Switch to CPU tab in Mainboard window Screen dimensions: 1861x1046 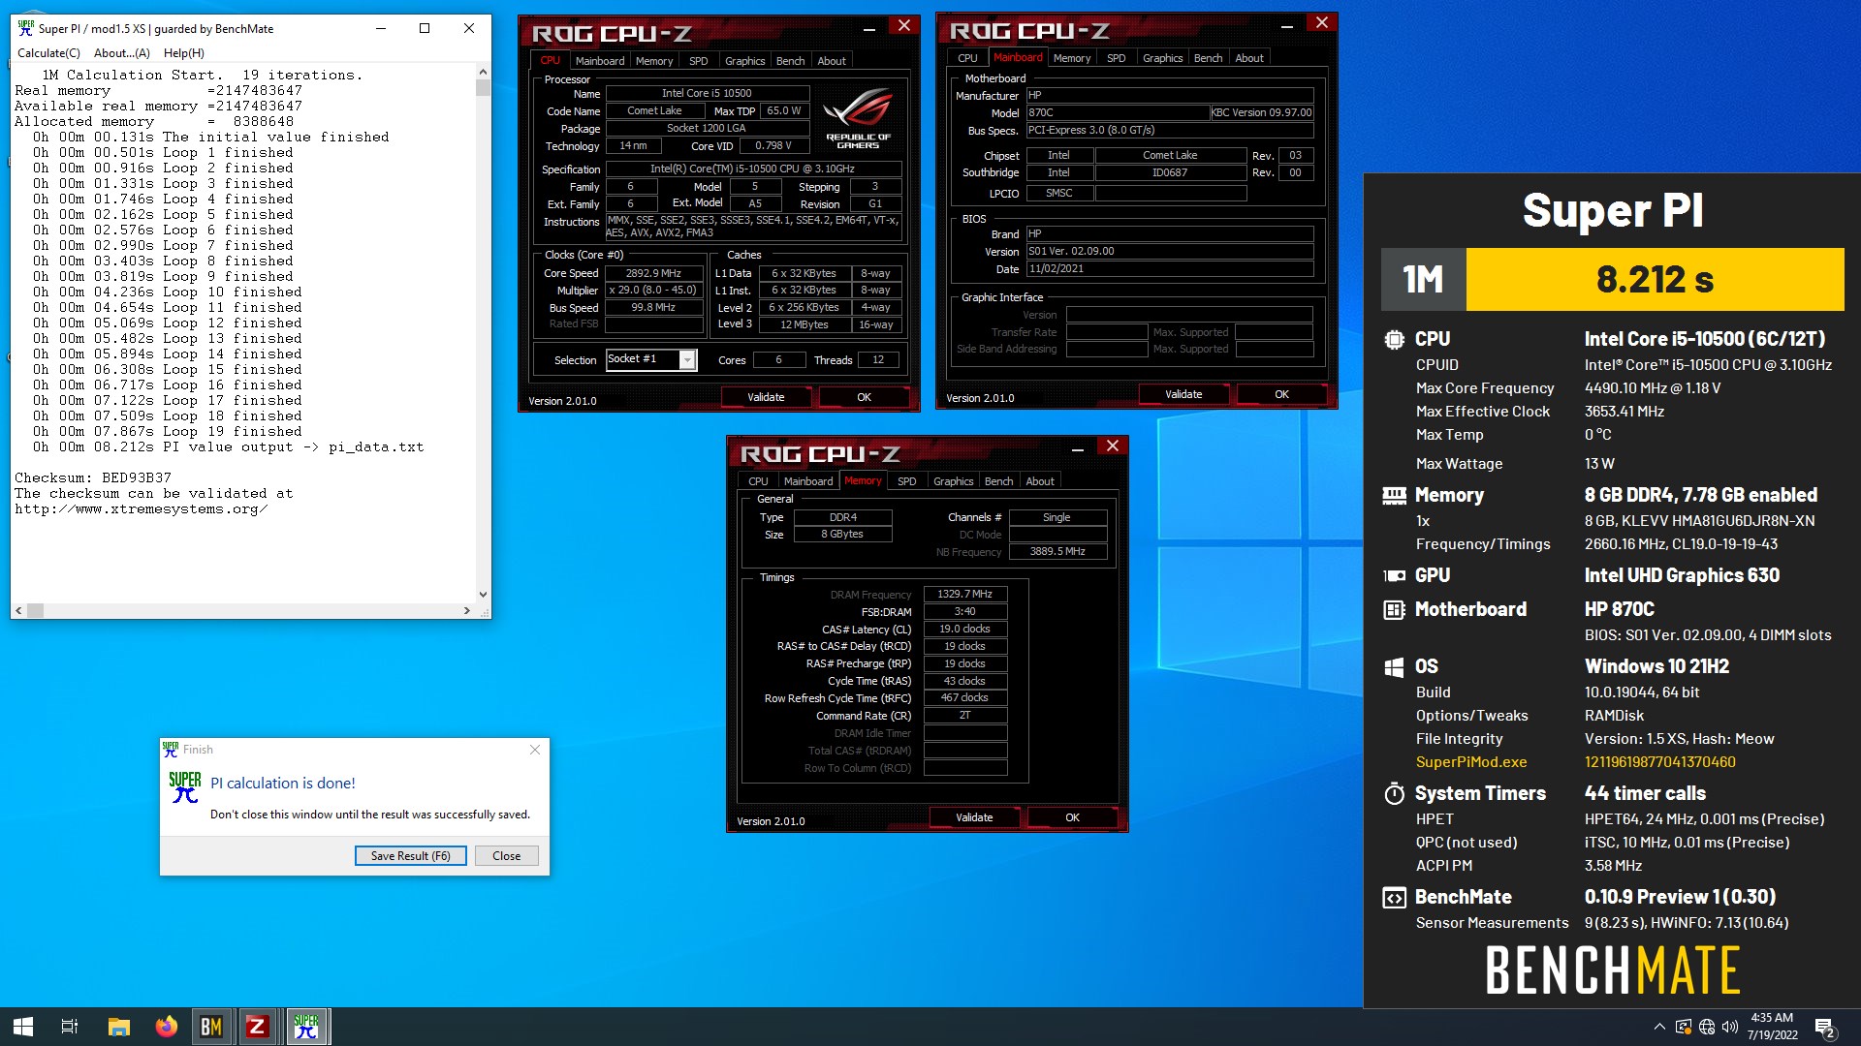967,58
